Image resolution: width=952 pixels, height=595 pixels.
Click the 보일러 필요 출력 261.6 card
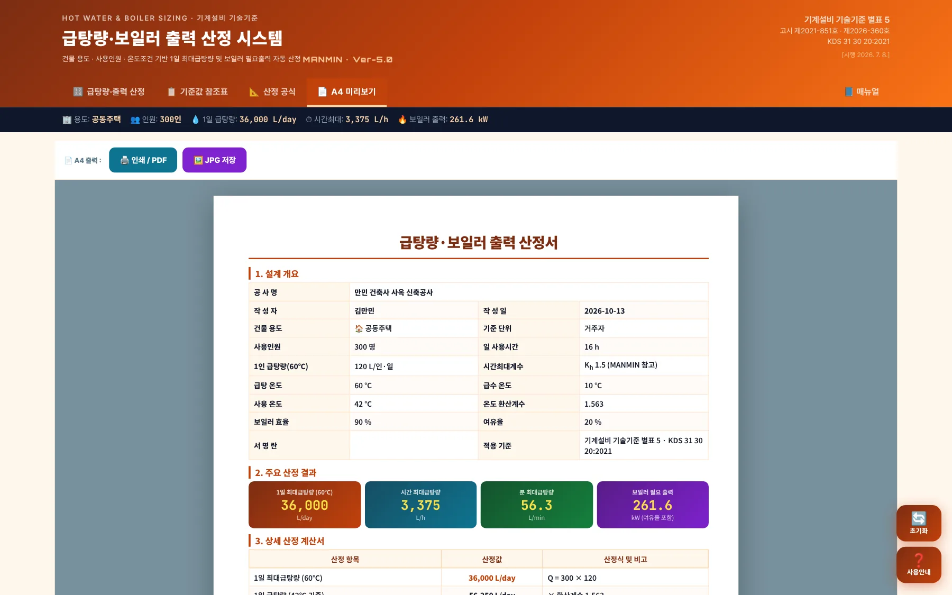(x=653, y=505)
